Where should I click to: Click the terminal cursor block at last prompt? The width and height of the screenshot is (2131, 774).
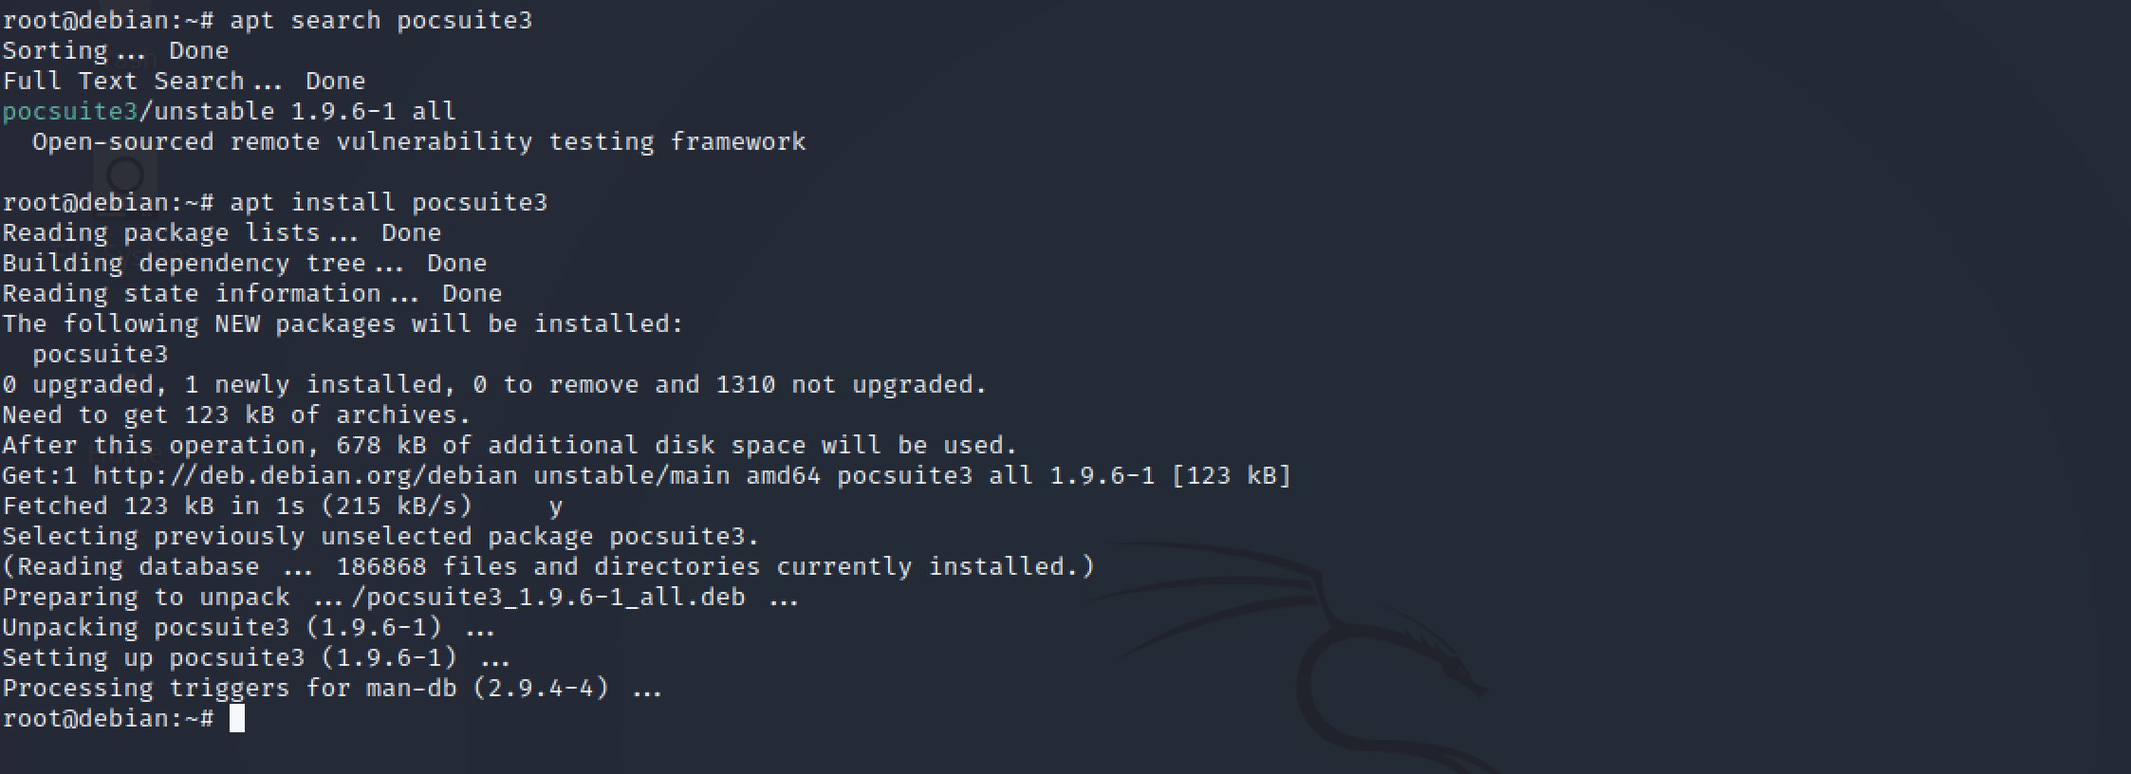237,718
